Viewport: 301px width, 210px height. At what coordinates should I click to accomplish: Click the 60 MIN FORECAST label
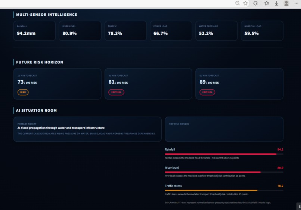pyautogui.click(x=209, y=76)
